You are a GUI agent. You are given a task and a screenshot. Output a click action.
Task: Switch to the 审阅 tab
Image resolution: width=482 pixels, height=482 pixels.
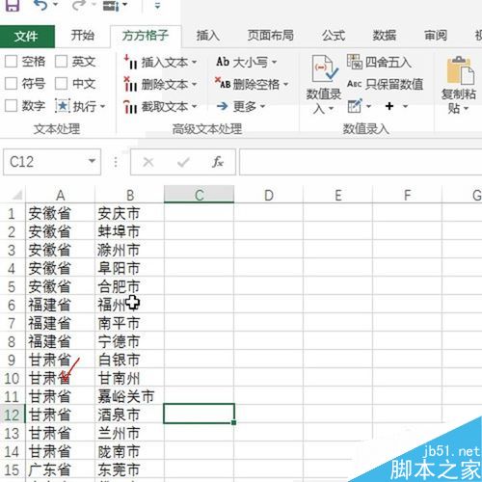pos(436,36)
